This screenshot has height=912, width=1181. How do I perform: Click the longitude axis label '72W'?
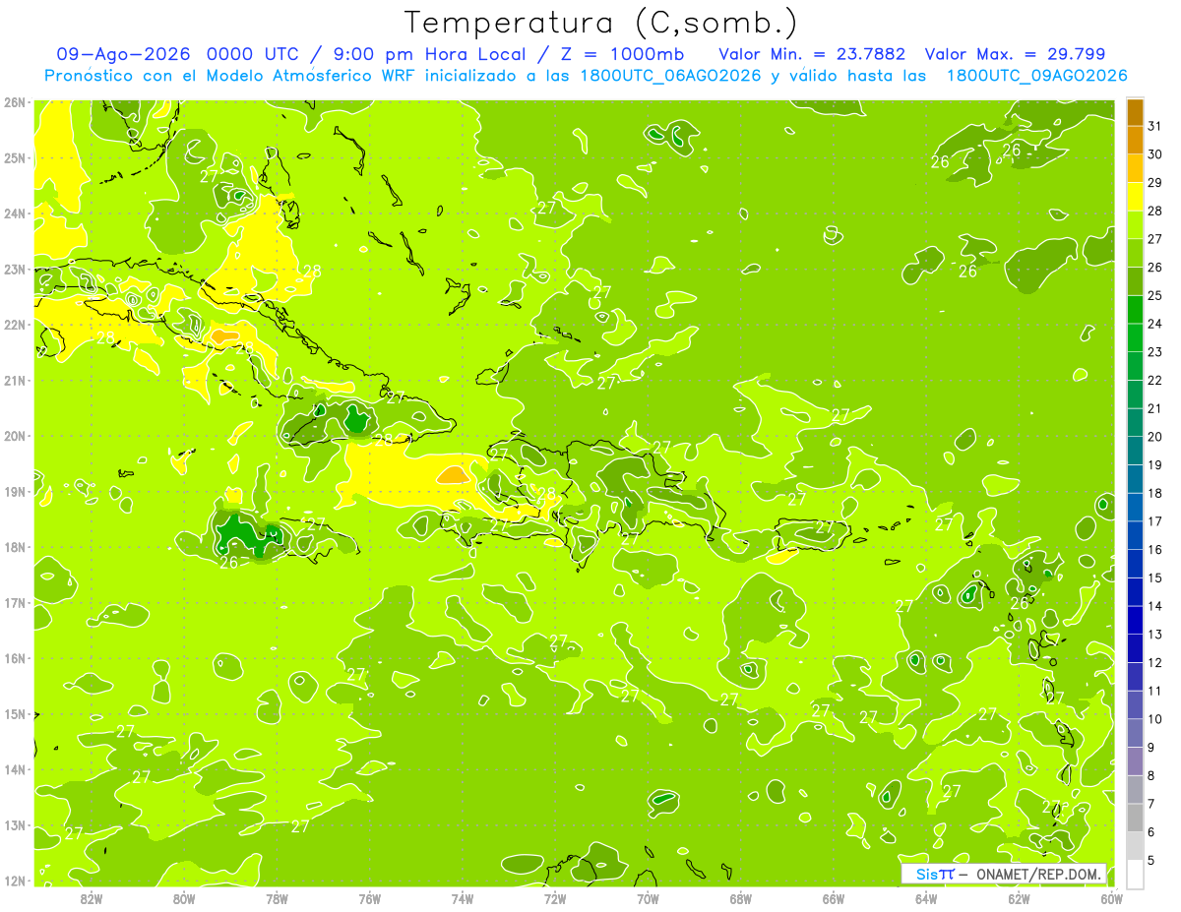pyautogui.click(x=555, y=898)
